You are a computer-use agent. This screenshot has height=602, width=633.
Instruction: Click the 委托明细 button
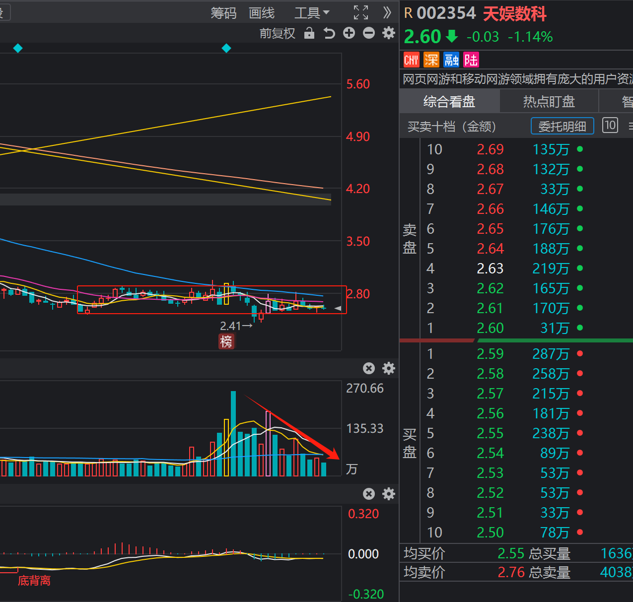click(563, 126)
